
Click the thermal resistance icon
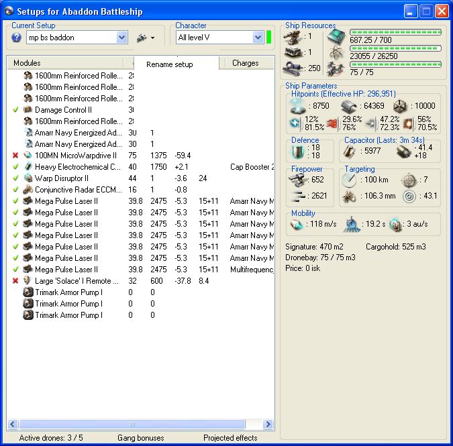(333, 123)
